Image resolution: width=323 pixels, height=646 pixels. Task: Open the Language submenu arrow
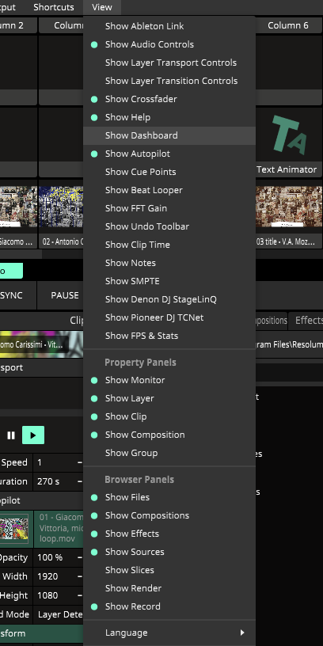coord(242,633)
